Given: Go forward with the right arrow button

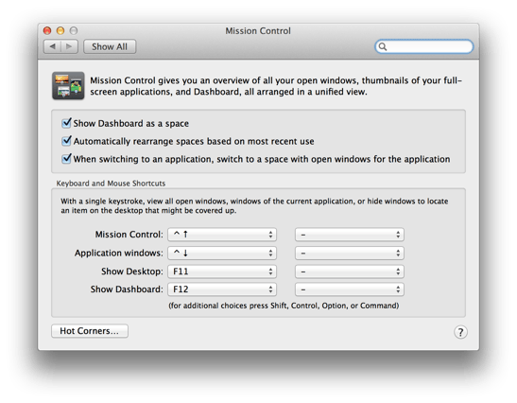Looking at the screenshot, I should click(x=69, y=46).
